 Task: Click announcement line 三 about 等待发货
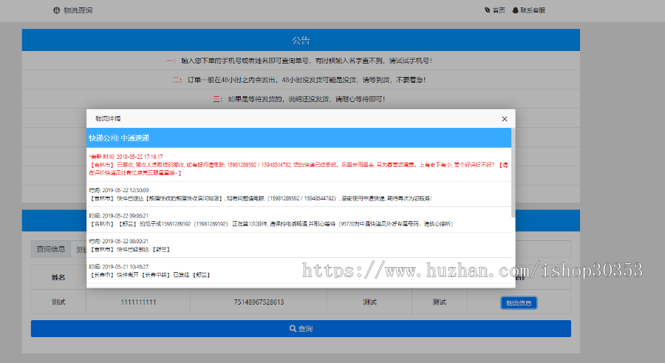tap(299, 99)
